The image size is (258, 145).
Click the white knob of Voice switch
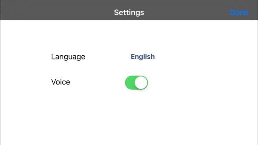point(141,82)
